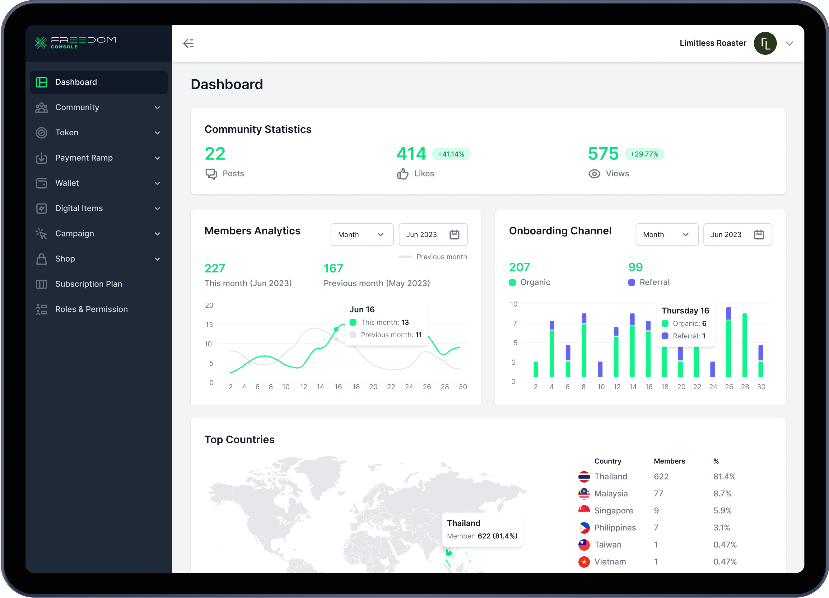Click the sidebar collapse arrow icon
The height and width of the screenshot is (598, 829).
tap(188, 43)
